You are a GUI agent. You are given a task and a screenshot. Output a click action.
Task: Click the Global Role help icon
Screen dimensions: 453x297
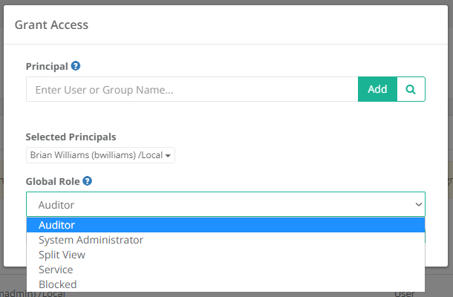(88, 180)
